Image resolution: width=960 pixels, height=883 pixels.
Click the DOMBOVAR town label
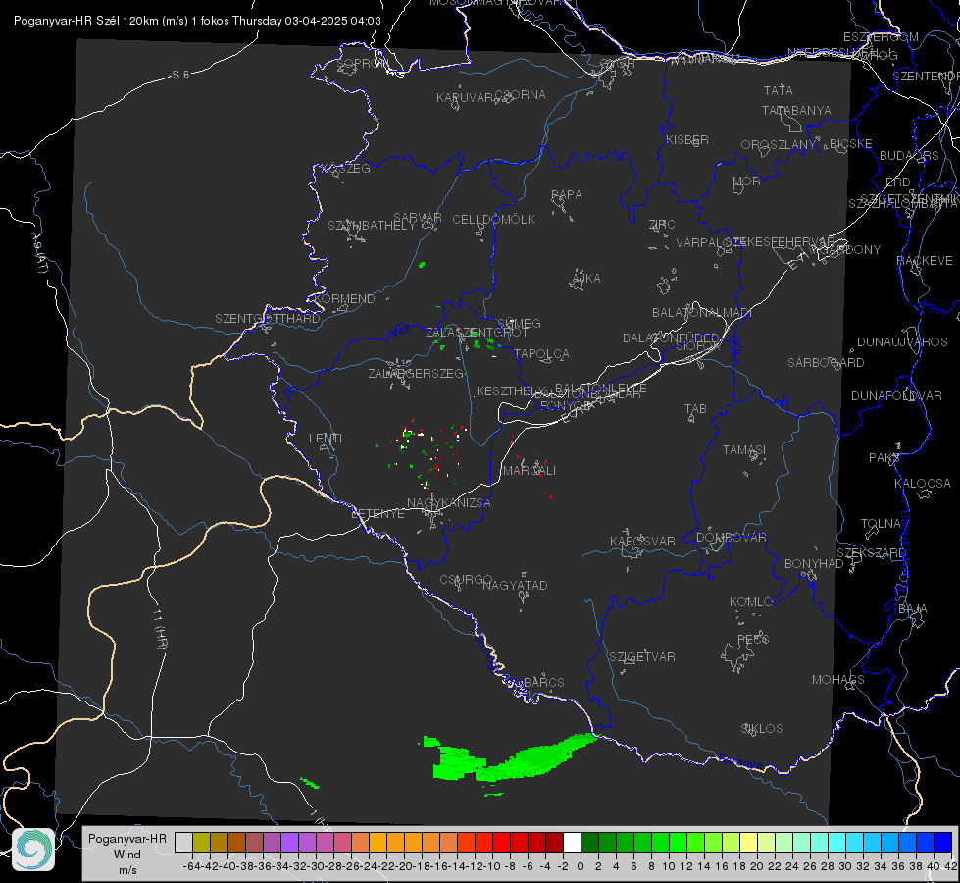click(x=731, y=537)
